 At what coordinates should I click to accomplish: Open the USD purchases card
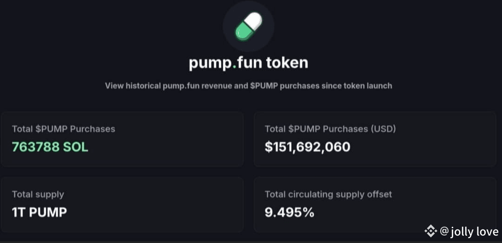(375, 139)
